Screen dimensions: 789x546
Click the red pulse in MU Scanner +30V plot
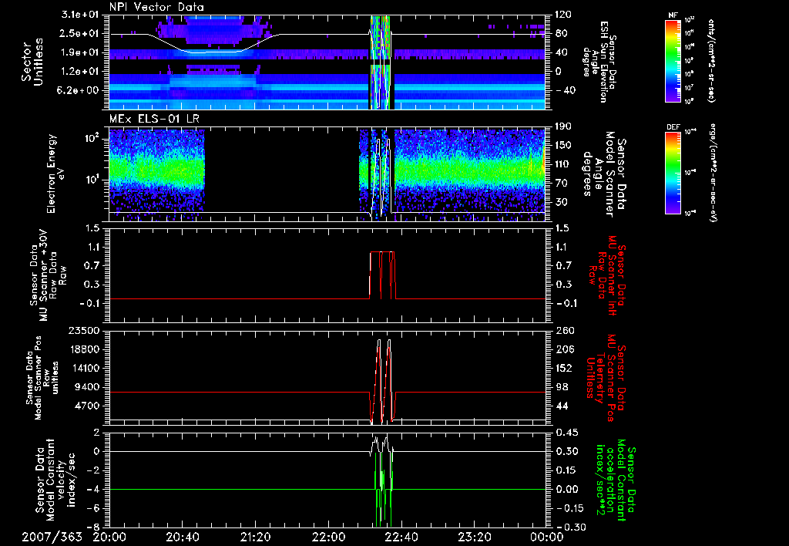click(x=382, y=275)
